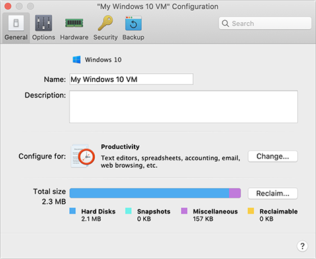The height and width of the screenshot is (259, 316).
Task: Click the '157 KB' Miscellaneous value
Action: 203,219
